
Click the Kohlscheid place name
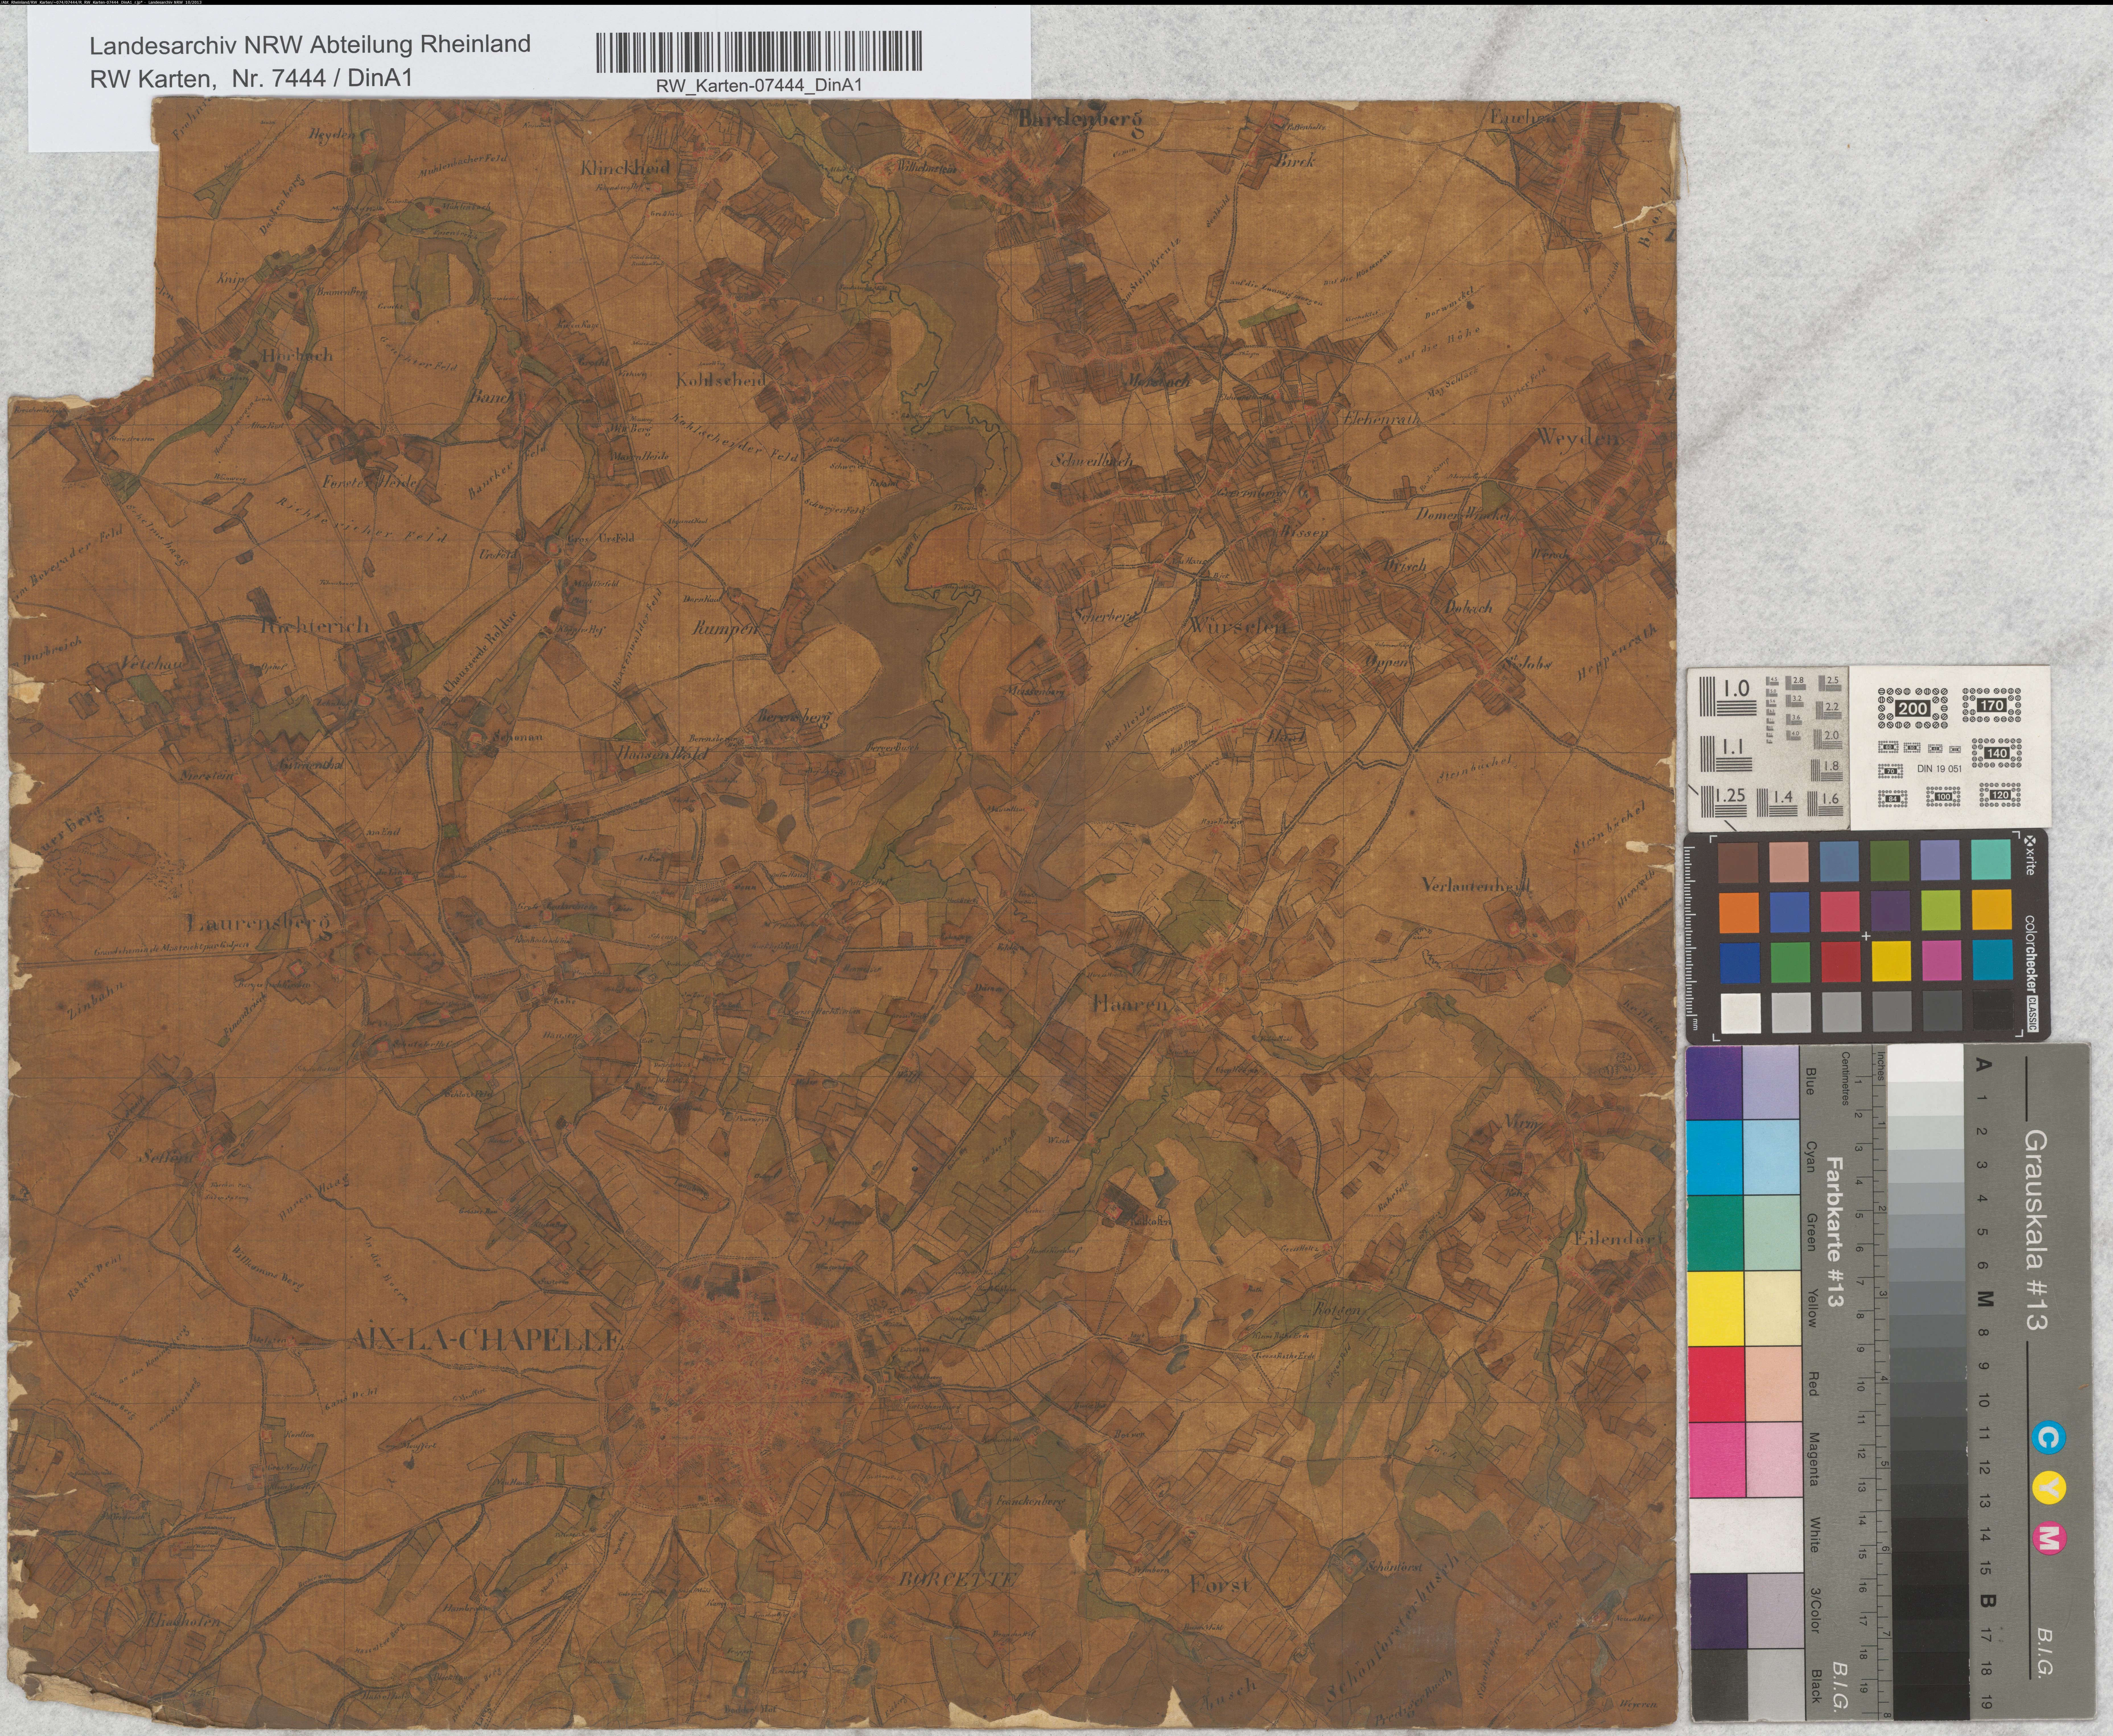[721, 380]
